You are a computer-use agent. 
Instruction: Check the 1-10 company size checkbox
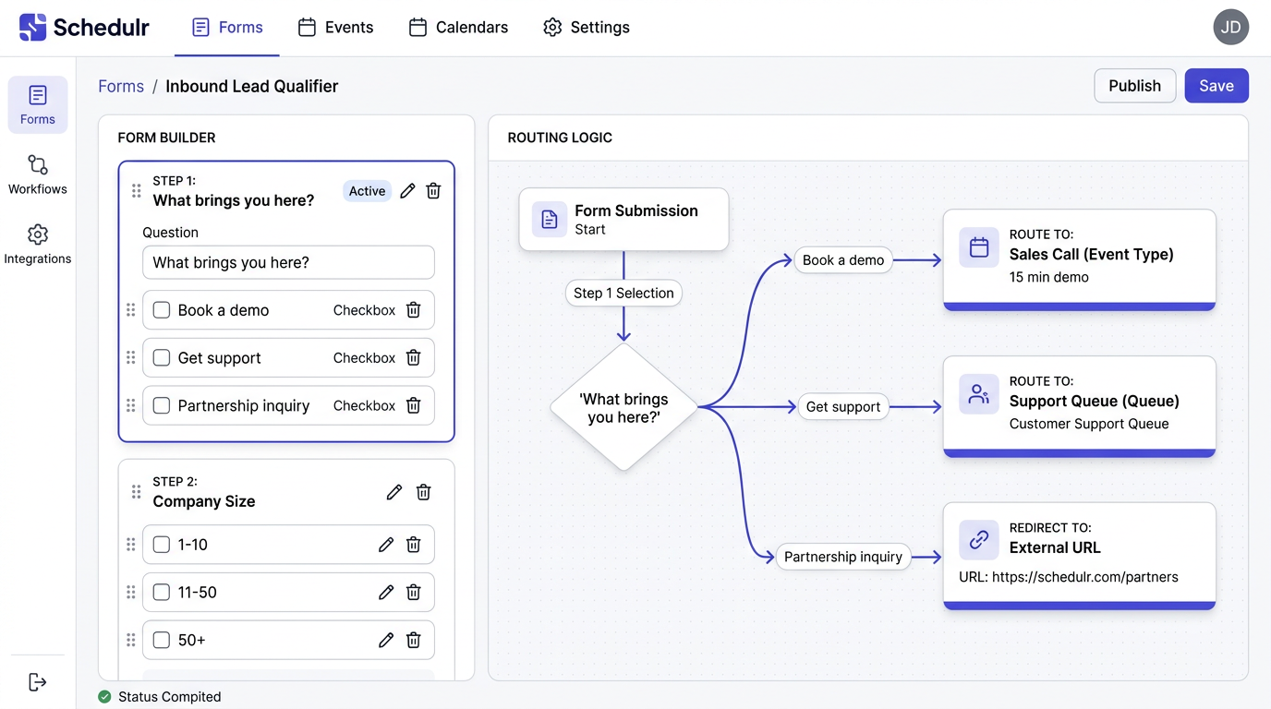(161, 545)
